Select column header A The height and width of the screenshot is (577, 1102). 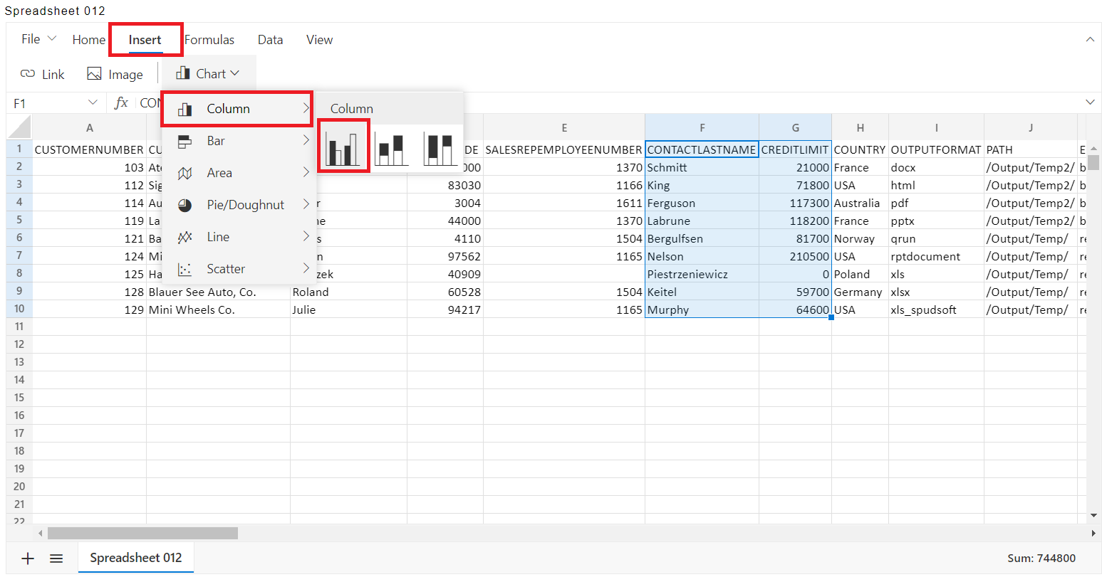90,128
